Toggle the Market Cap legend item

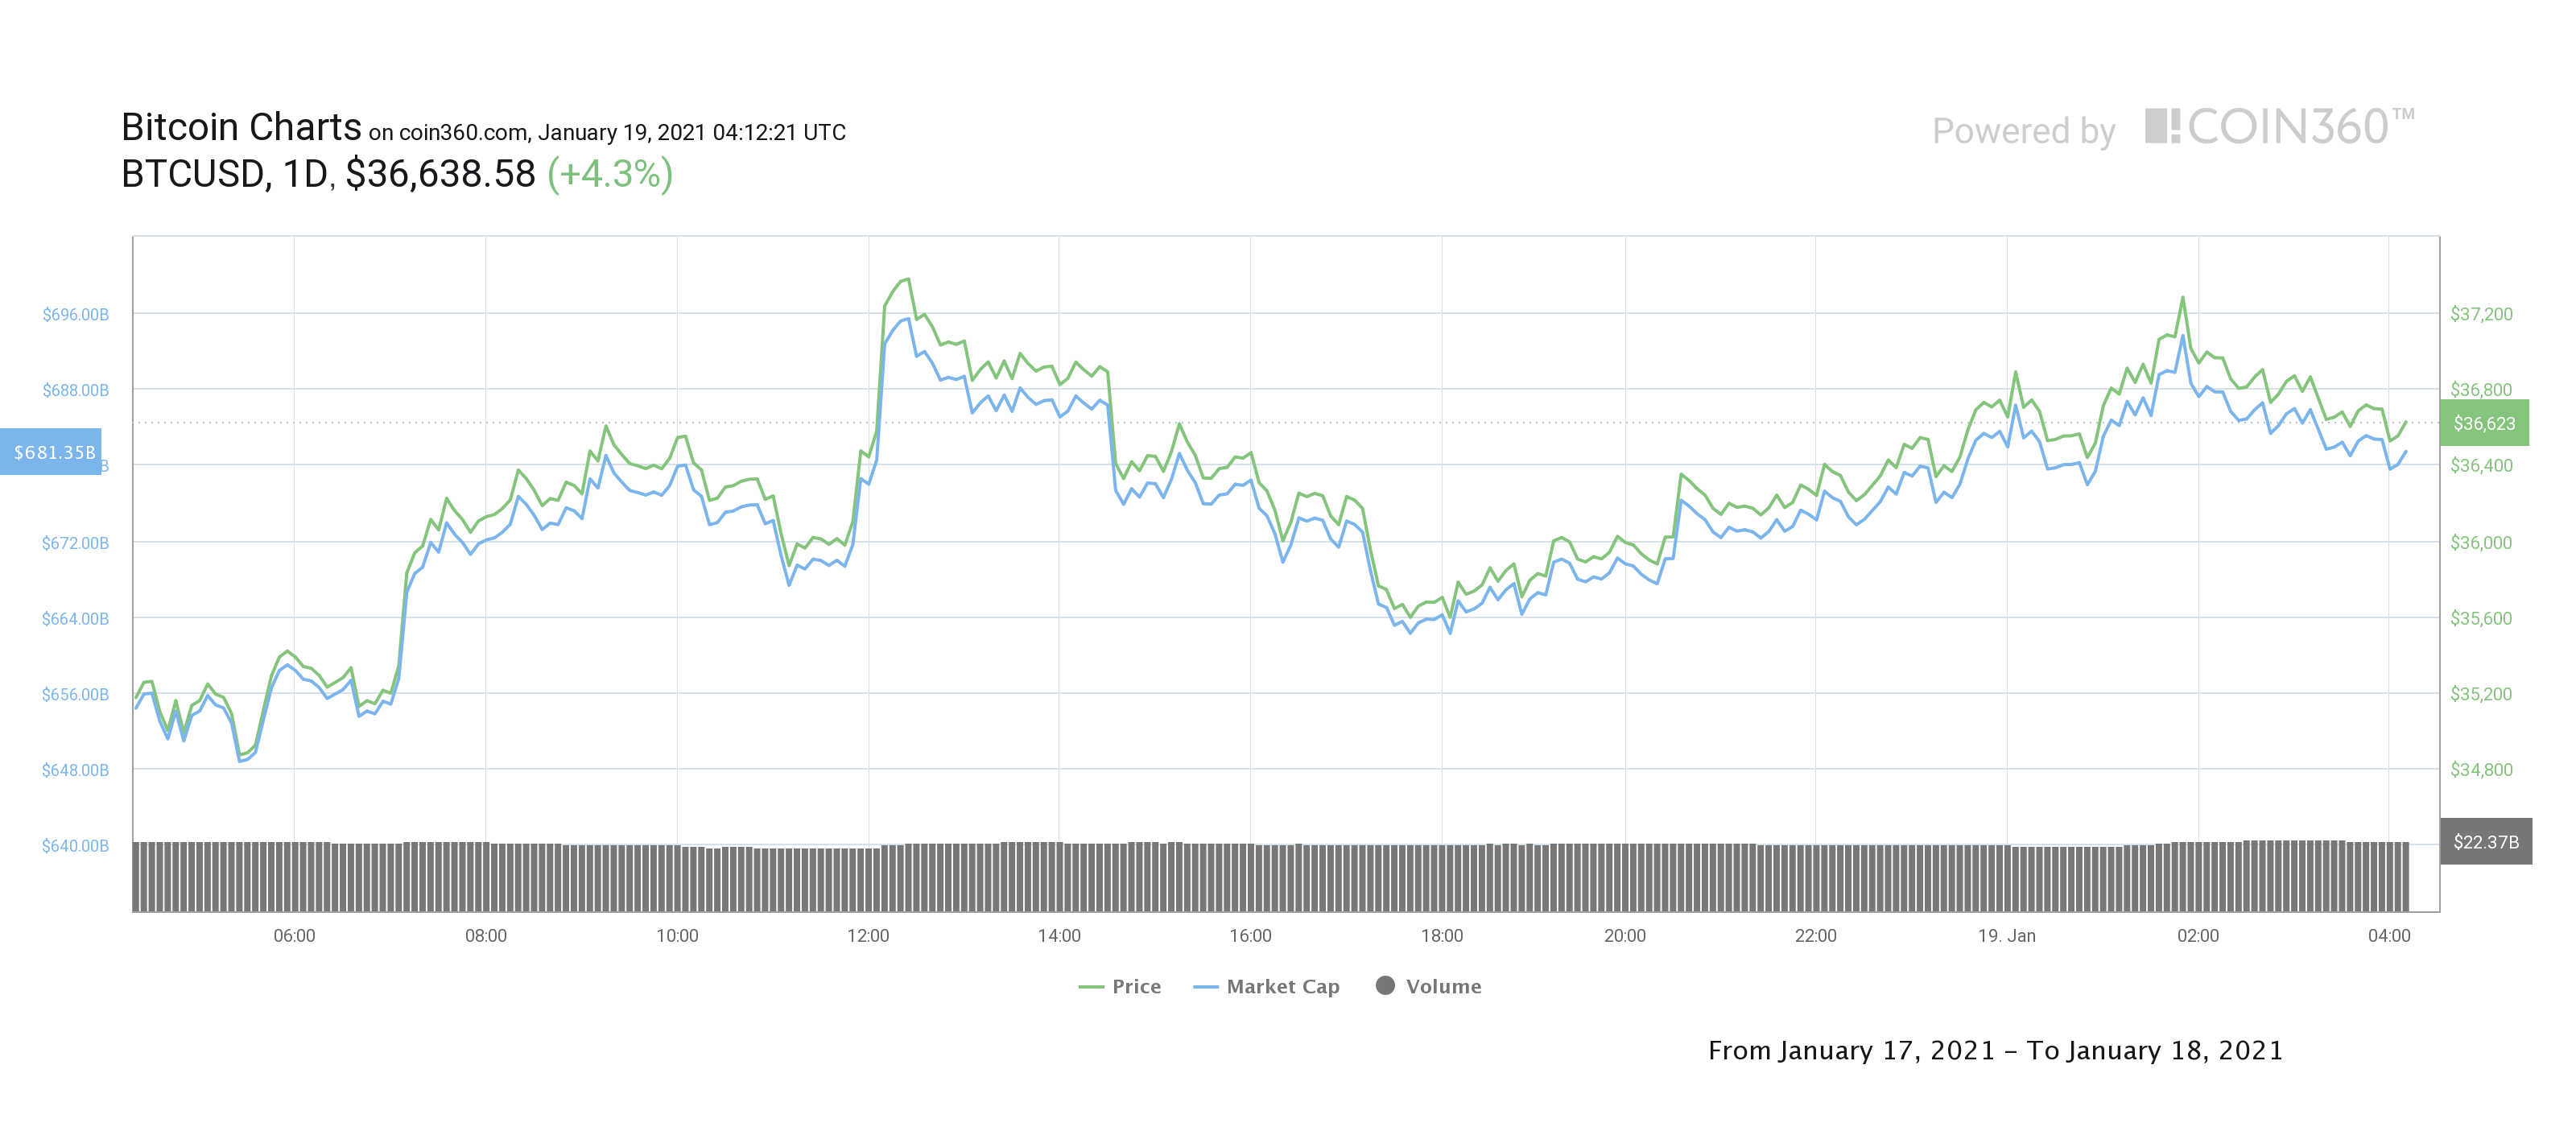pyautogui.click(x=1266, y=986)
